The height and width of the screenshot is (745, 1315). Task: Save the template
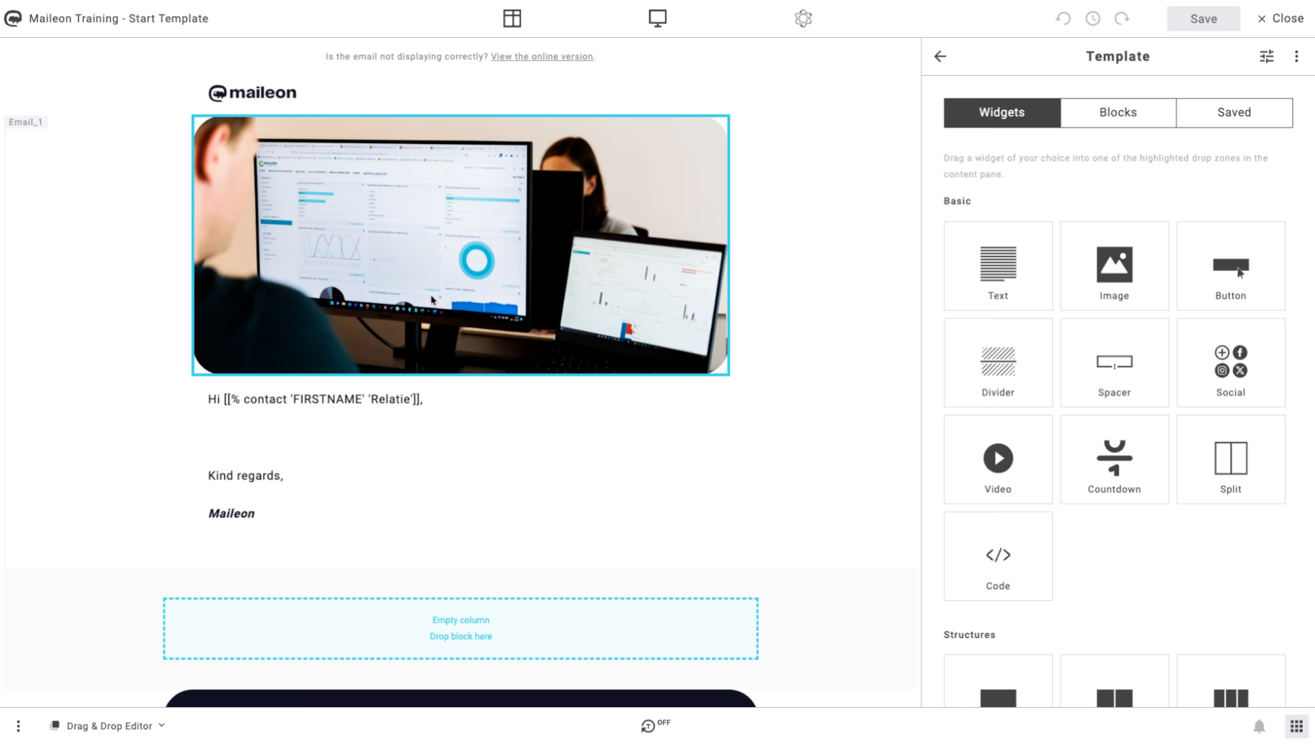coord(1203,19)
